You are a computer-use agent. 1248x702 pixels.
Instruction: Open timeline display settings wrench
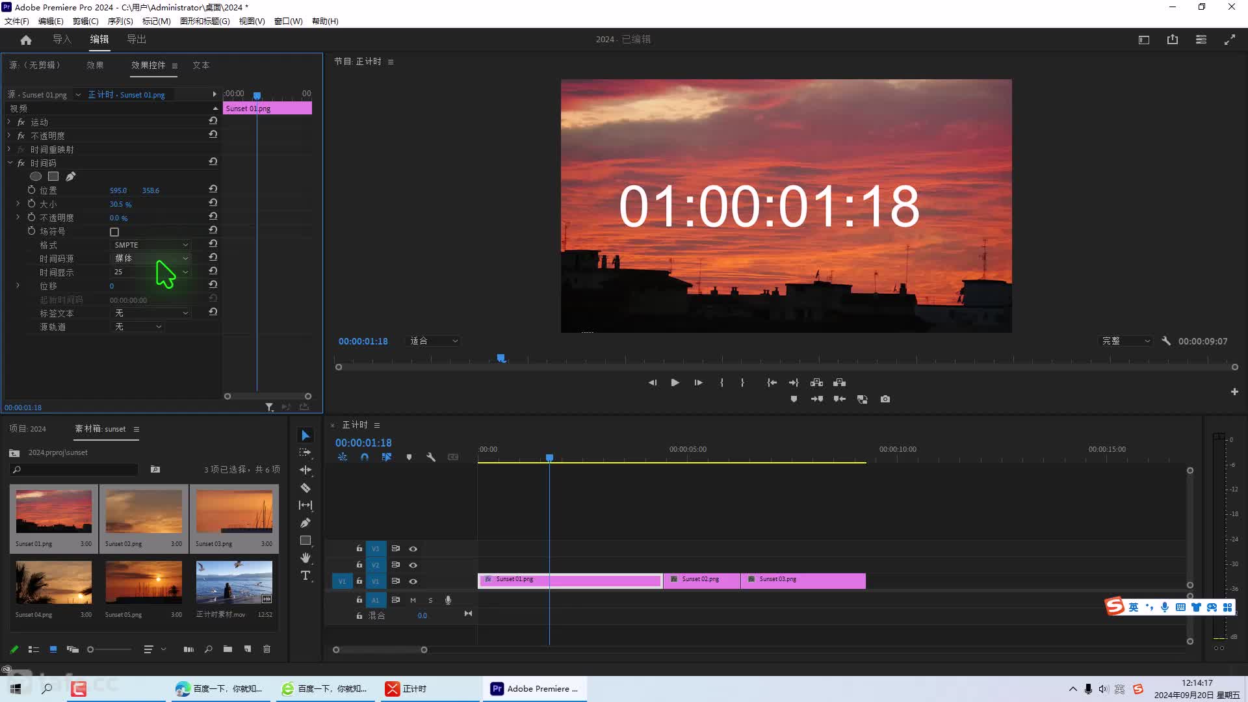(431, 457)
